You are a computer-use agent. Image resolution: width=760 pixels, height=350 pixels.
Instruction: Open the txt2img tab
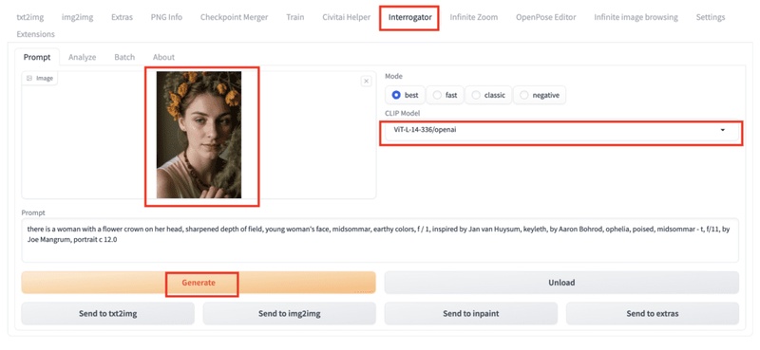pyautogui.click(x=30, y=17)
